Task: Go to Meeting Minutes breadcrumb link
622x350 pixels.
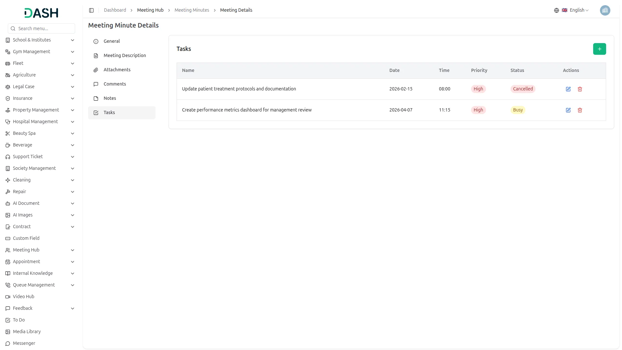Action: (192, 10)
